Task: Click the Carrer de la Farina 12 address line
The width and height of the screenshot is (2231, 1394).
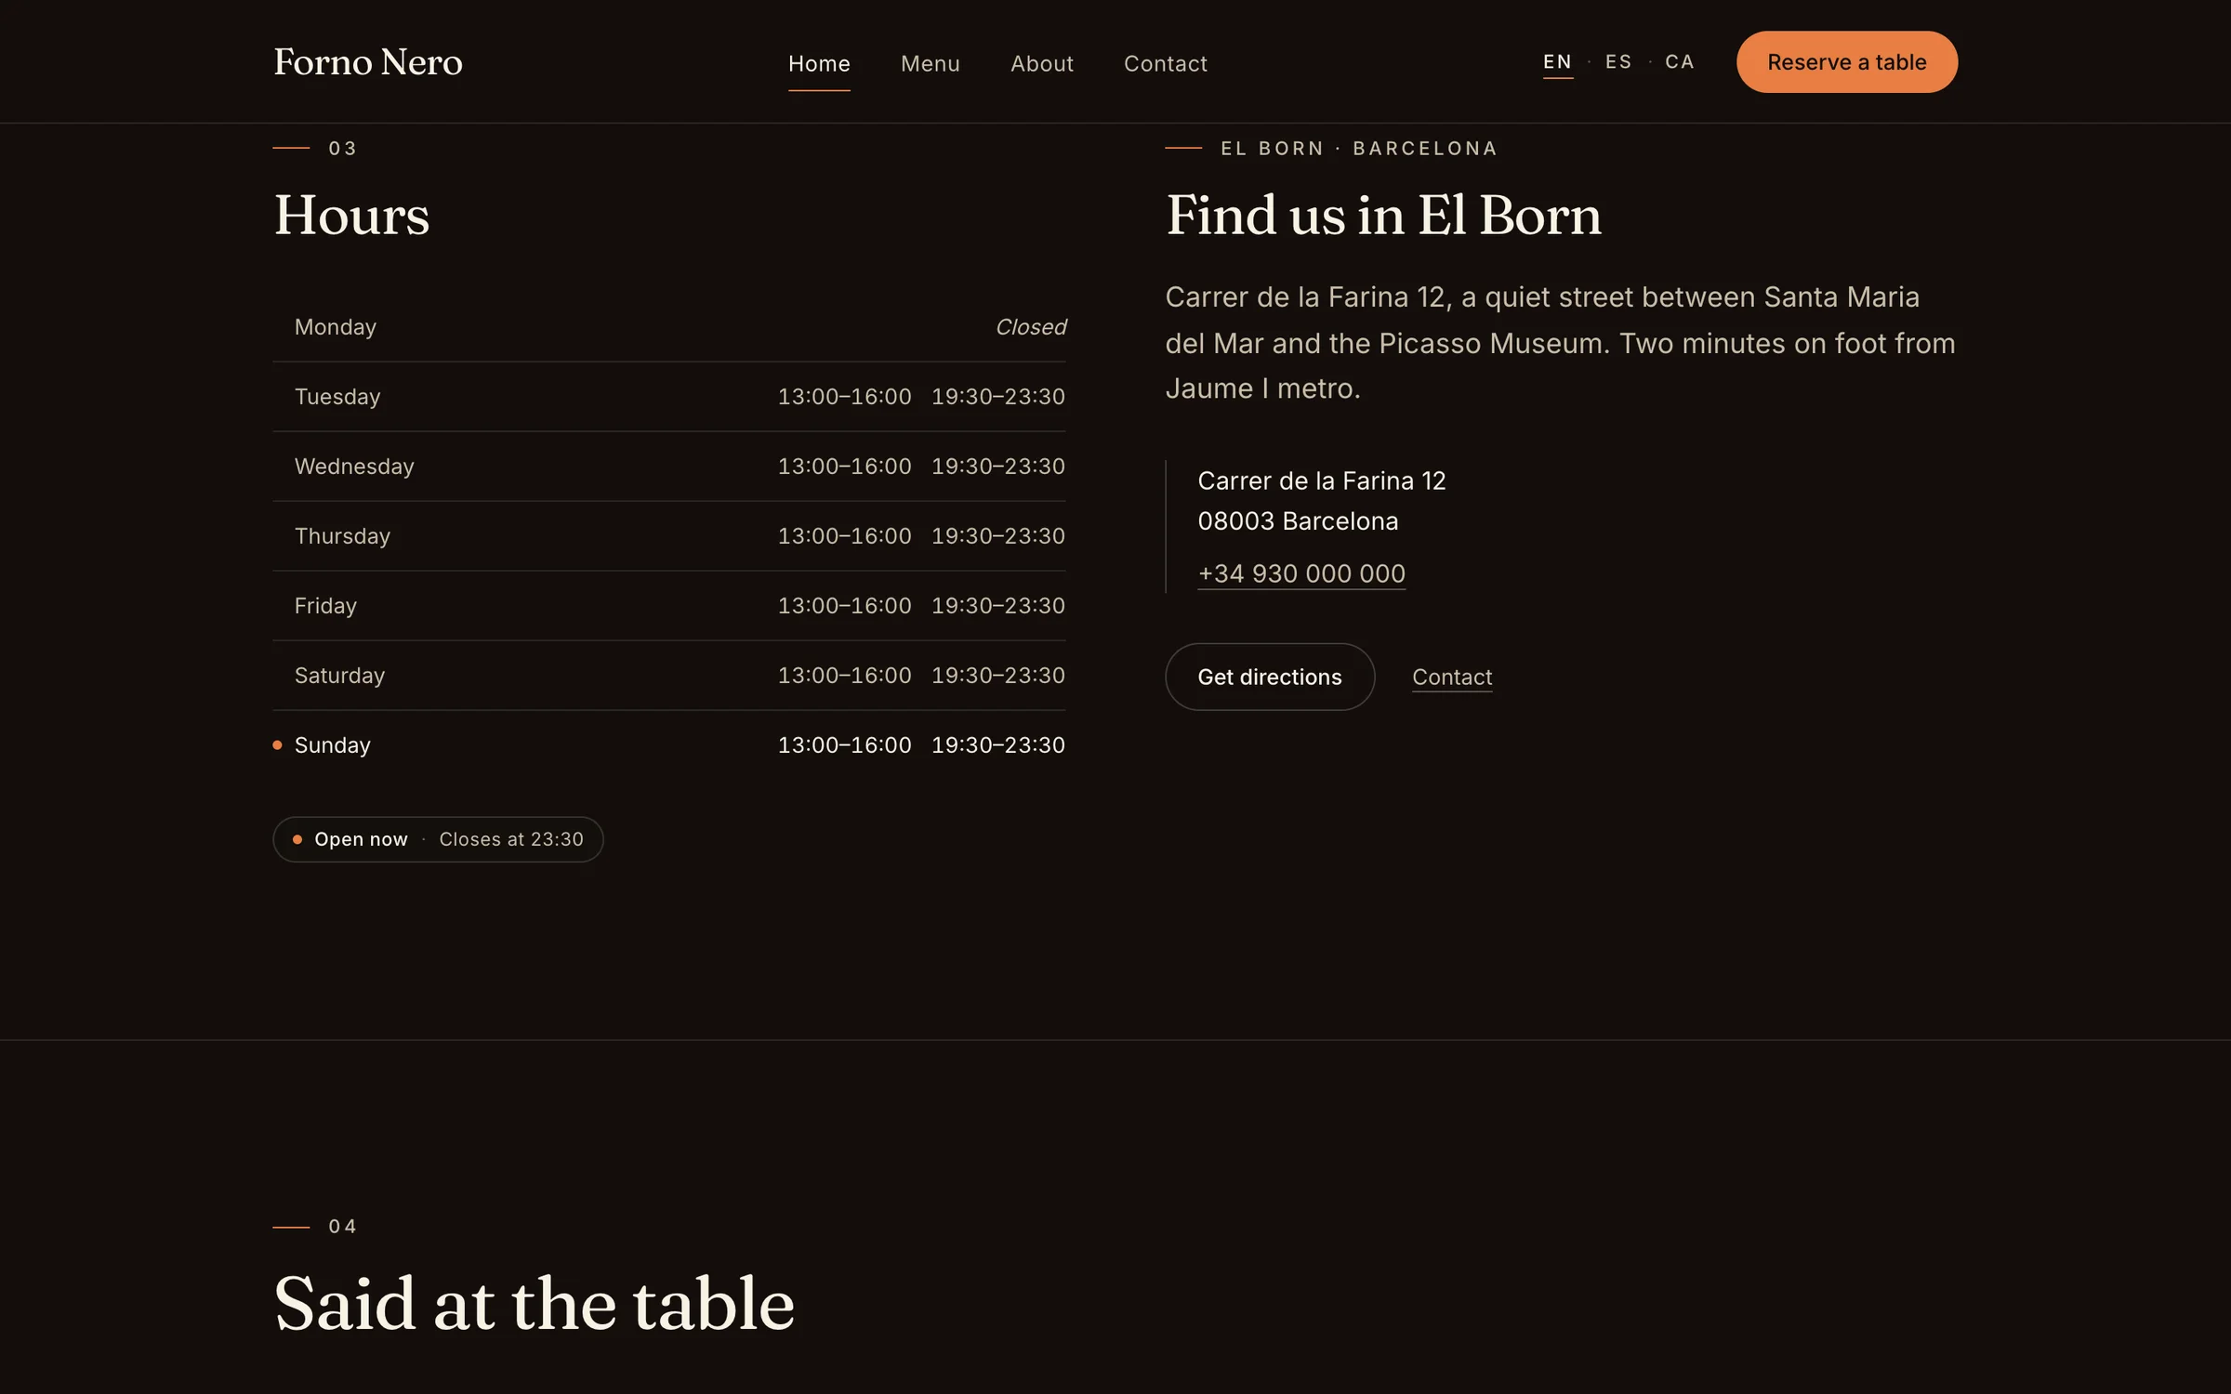Action: pos(1321,480)
